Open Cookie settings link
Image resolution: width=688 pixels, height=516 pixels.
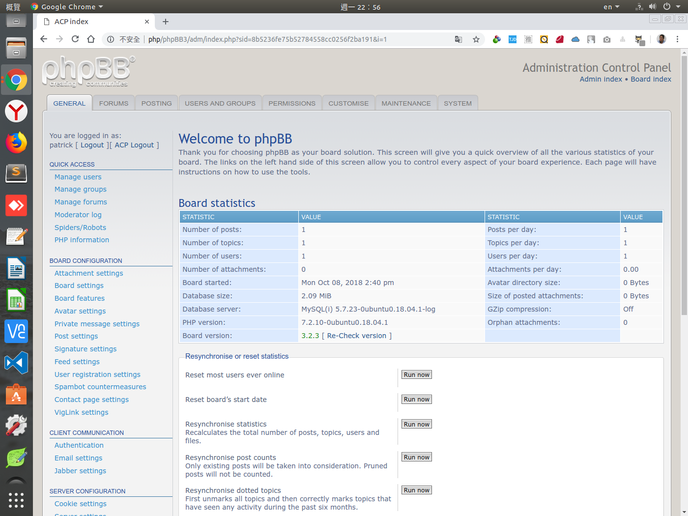(x=81, y=504)
